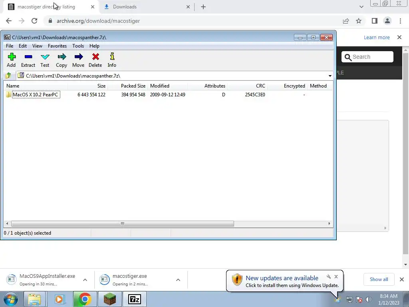Image resolution: width=409 pixels, height=307 pixels.
Task: Click the horizontal scrollbar thumb in 7-Zip
Action: [x=122, y=224]
